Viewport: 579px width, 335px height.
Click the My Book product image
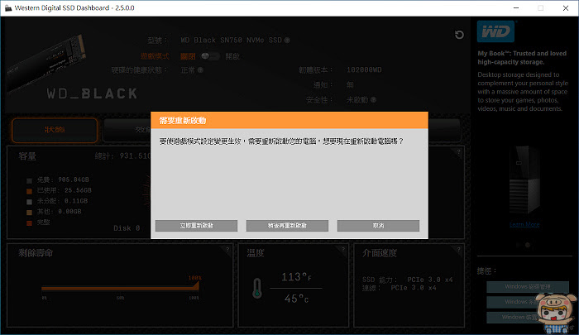point(524,179)
